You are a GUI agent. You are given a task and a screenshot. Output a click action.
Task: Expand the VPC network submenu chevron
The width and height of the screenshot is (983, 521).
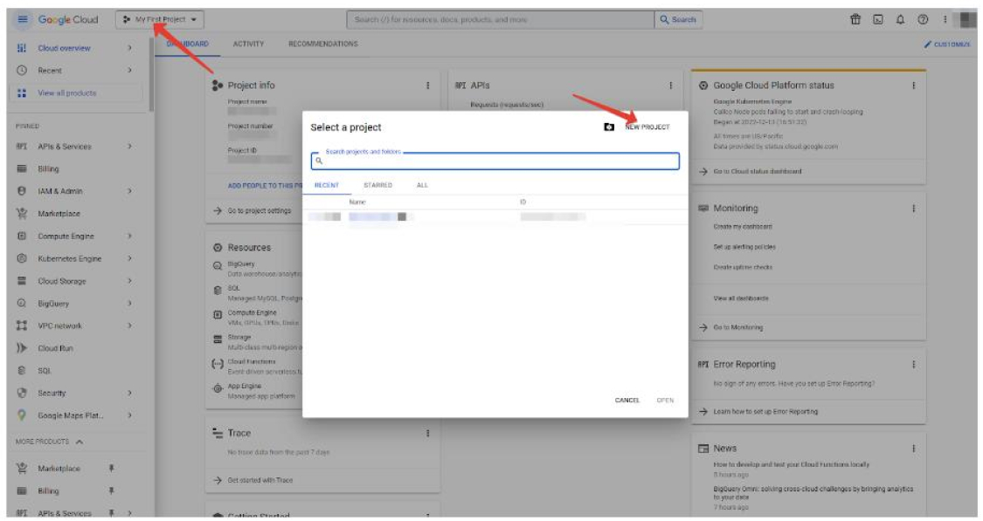[x=130, y=326]
